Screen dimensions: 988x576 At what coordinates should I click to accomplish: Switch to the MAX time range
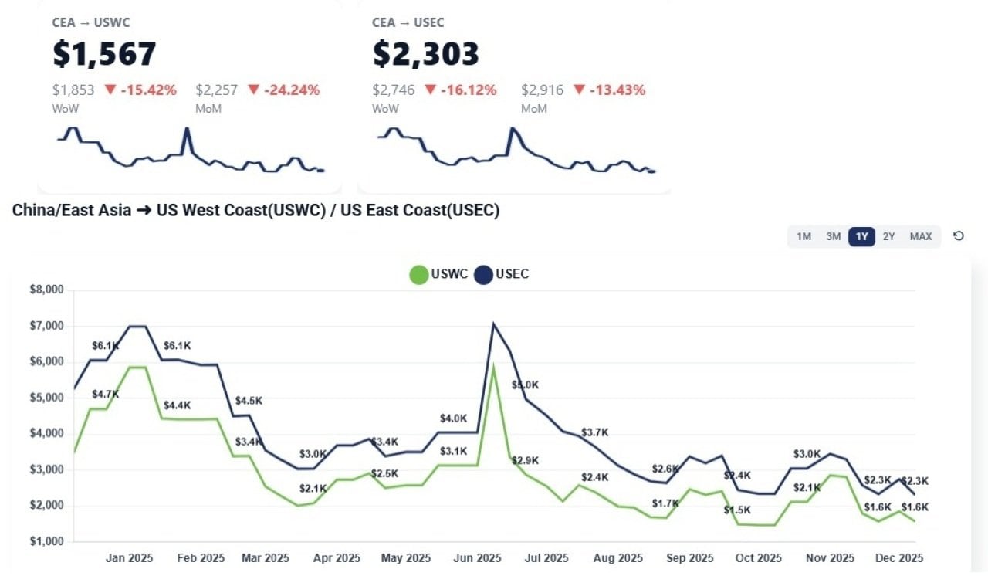click(920, 237)
